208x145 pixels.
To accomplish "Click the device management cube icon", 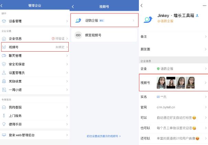I will click(x=4, y=21).
